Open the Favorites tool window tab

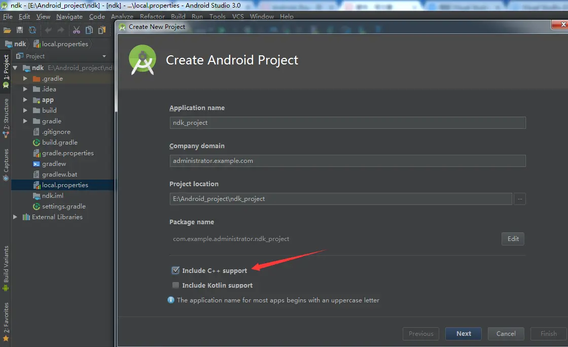[x=6, y=322]
